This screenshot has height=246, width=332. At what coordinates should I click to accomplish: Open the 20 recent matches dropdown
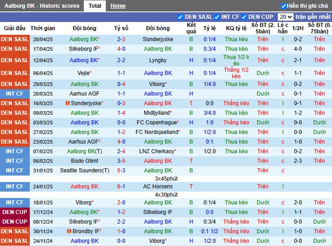[x=286, y=17]
